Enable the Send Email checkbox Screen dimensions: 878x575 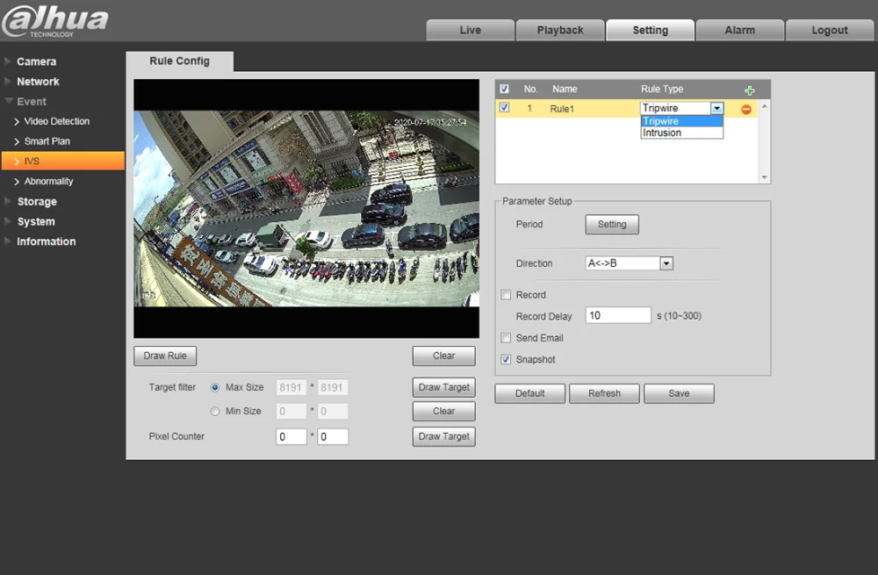506,338
